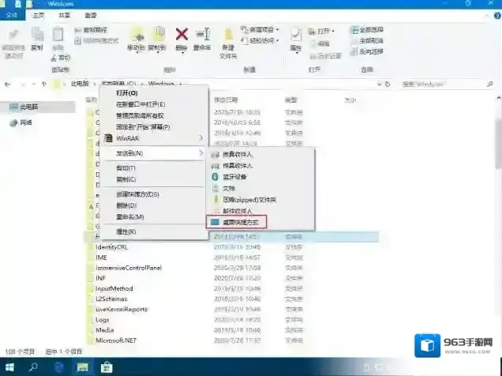
Task: Expand the WinRAR context submenu
Action: pos(200,138)
